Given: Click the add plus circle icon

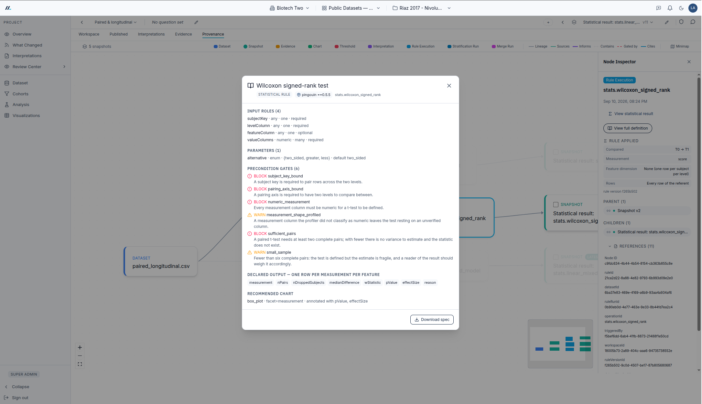Looking at the screenshot, I should tap(548, 22).
